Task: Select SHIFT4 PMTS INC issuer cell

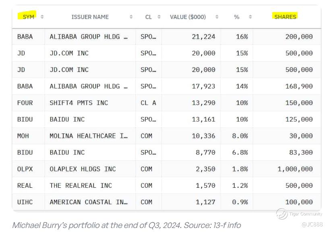Action: click(x=79, y=103)
